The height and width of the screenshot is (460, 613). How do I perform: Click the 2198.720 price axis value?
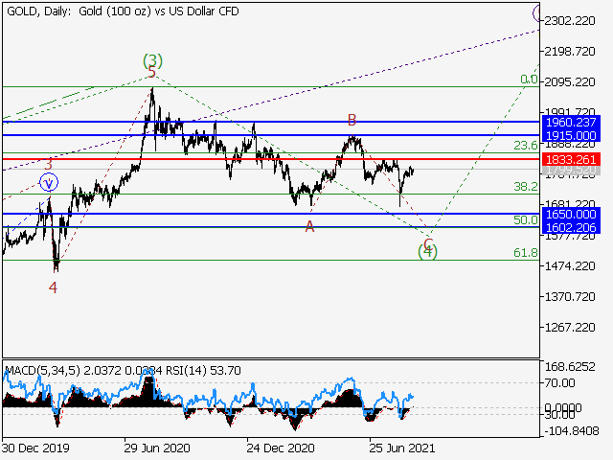(570, 52)
